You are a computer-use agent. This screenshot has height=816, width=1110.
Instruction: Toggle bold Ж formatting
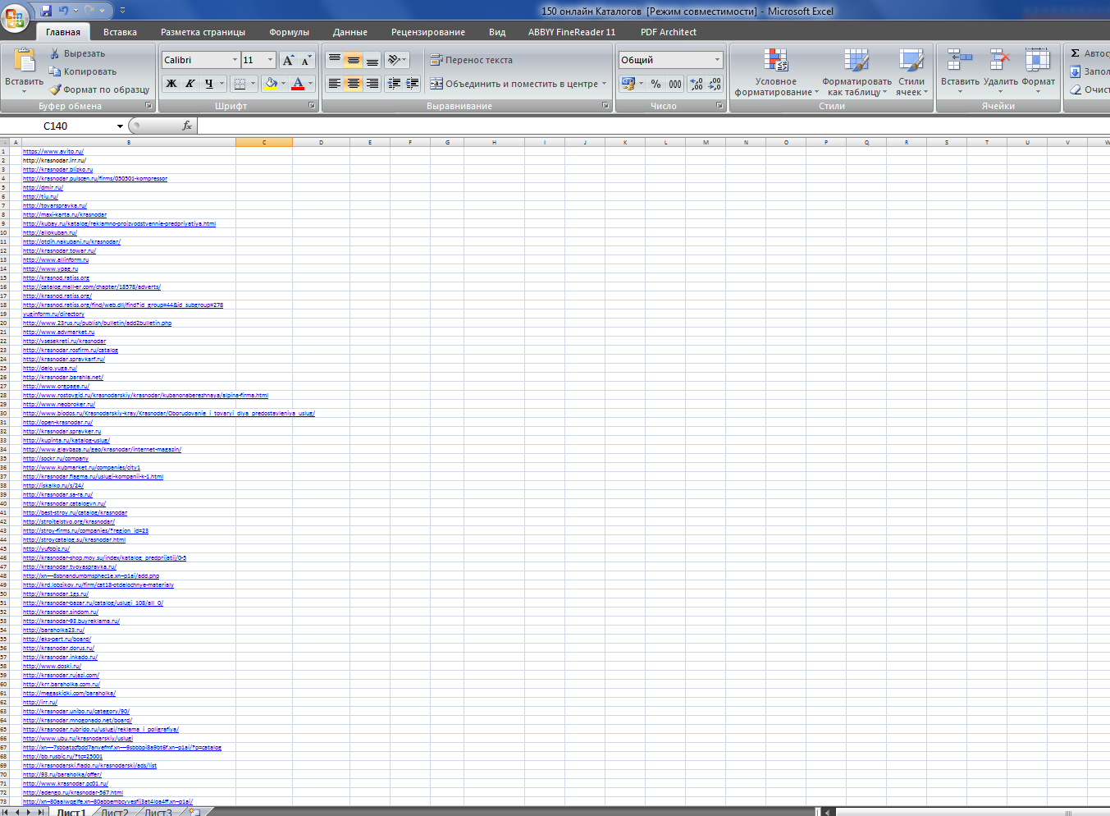171,84
